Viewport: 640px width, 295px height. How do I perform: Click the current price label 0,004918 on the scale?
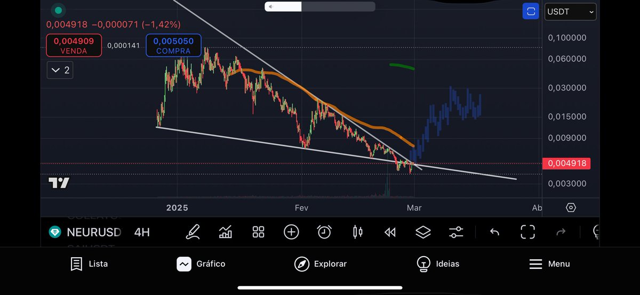click(x=566, y=163)
